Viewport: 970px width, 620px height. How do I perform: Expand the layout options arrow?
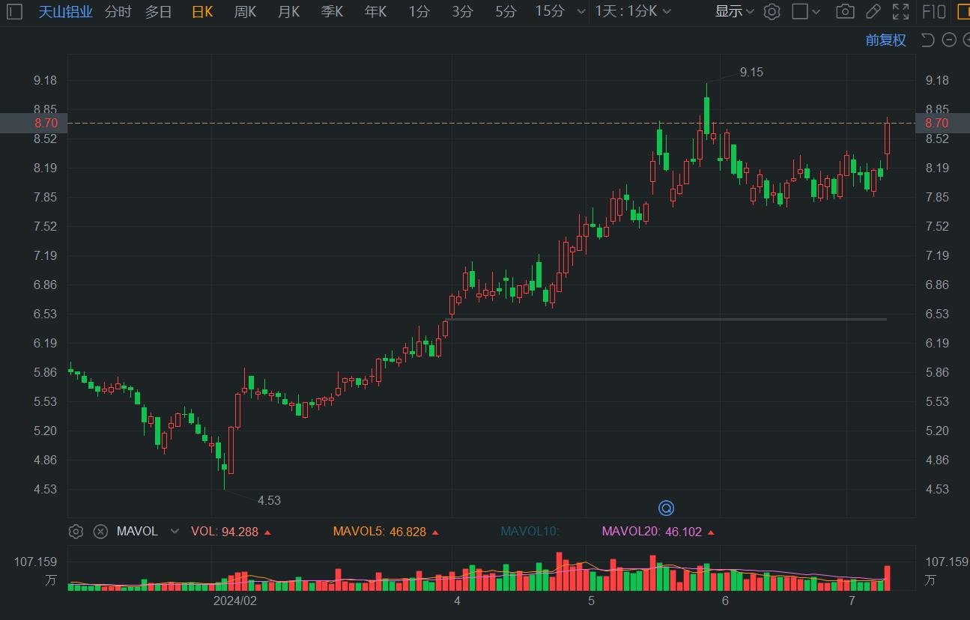816,11
